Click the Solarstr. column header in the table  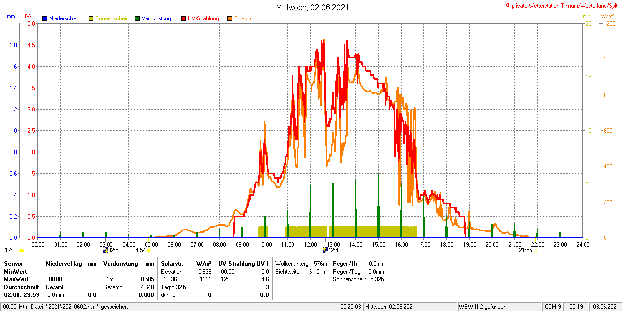pyautogui.click(x=171, y=263)
